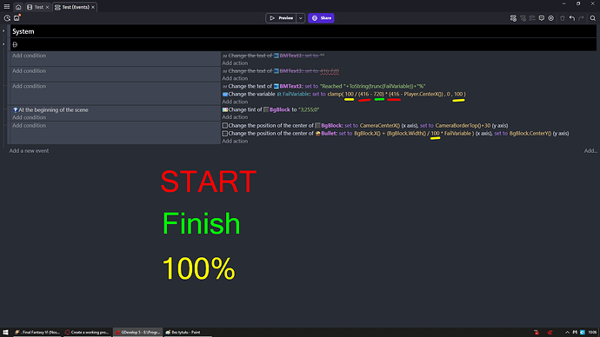Add condition to the first disabled event
Viewport: 600px width, 337px height.
click(x=29, y=56)
